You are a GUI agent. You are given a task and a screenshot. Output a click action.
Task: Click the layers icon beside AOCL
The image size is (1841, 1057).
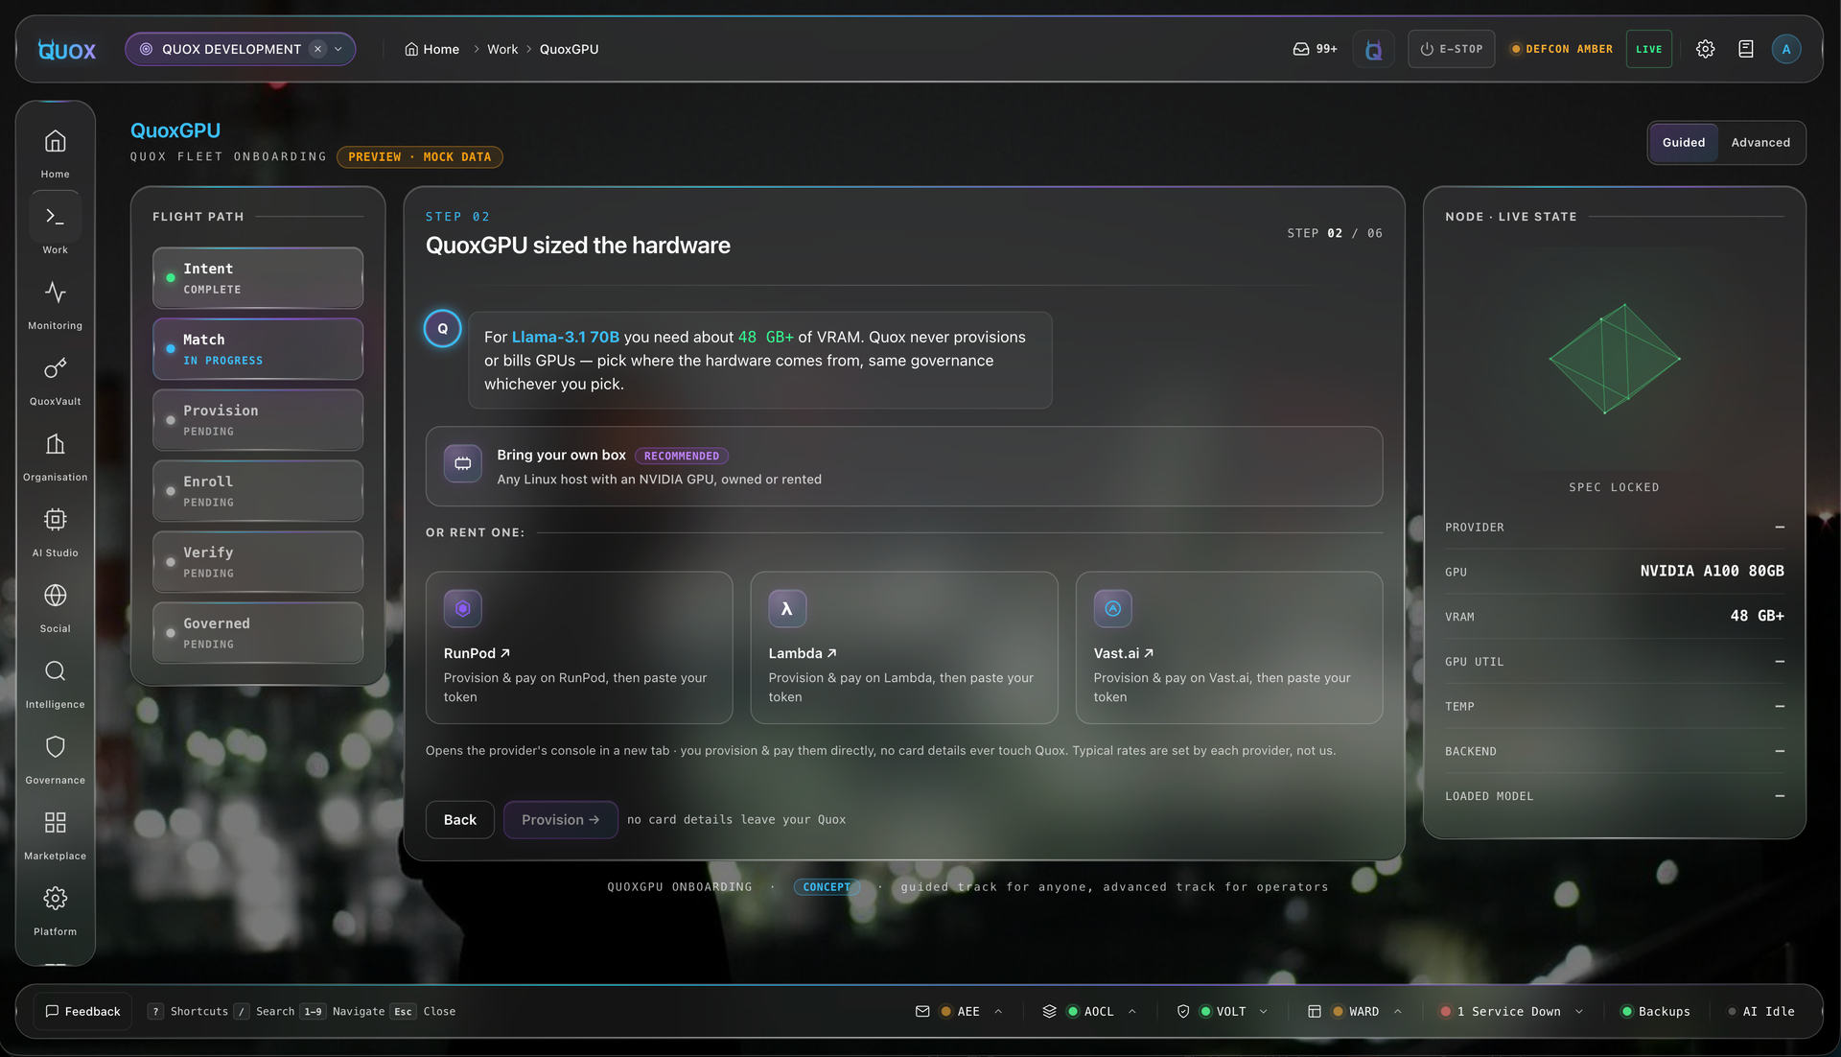click(1049, 1011)
